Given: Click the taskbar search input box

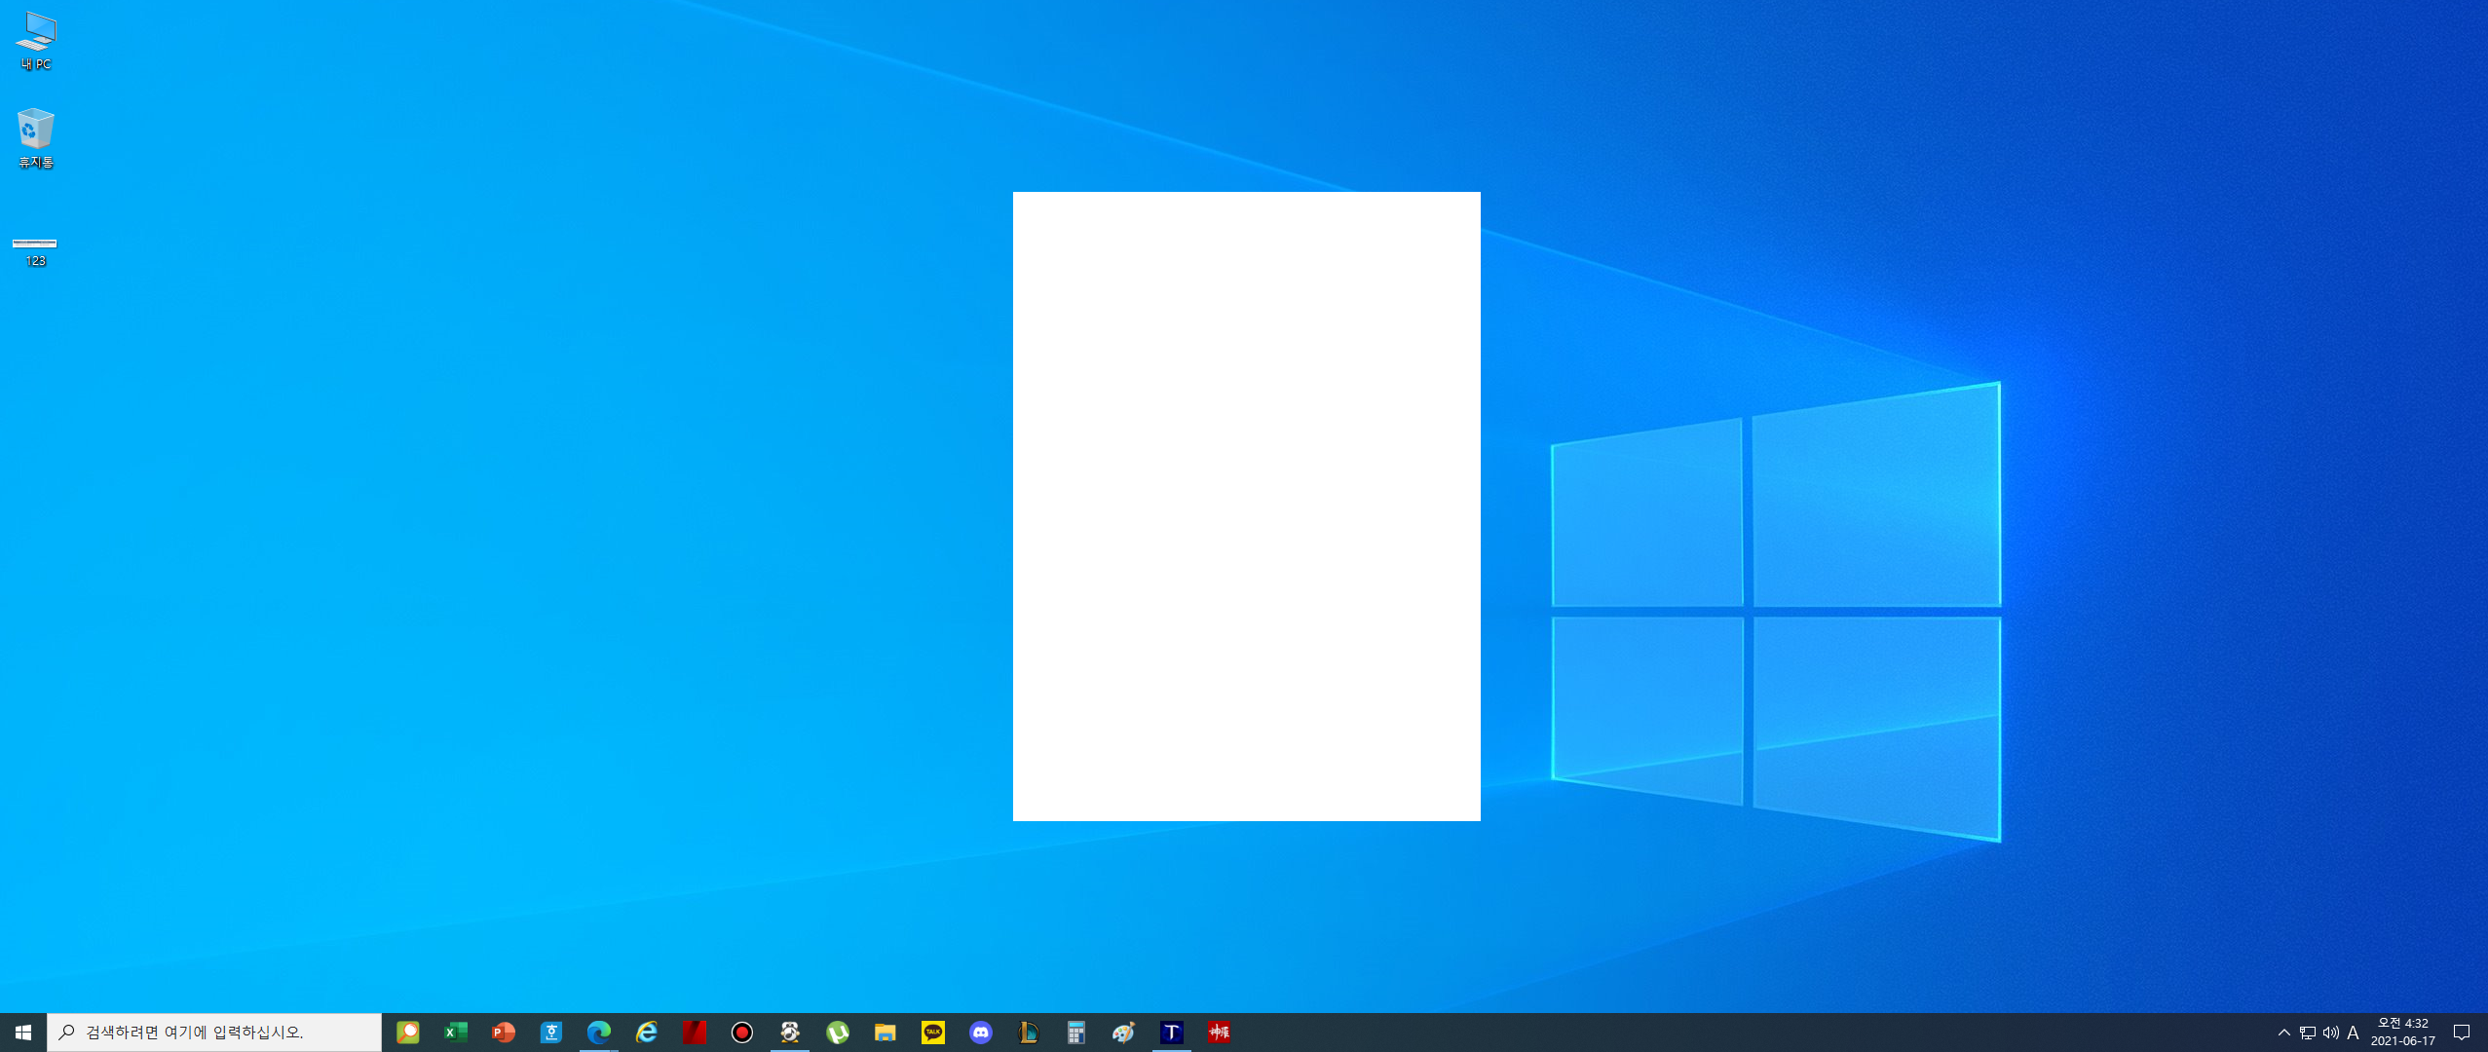Looking at the screenshot, I should pyautogui.click(x=214, y=1033).
